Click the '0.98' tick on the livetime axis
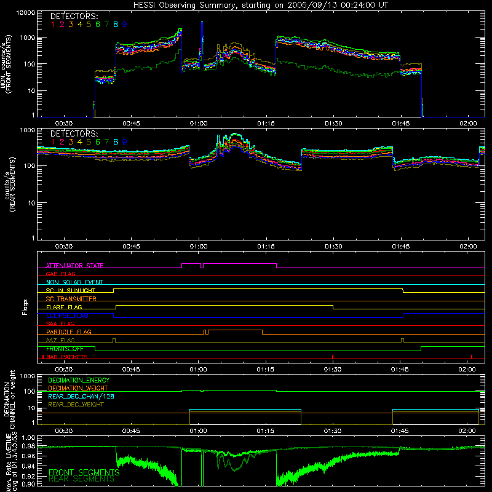 click(x=28, y=447)
